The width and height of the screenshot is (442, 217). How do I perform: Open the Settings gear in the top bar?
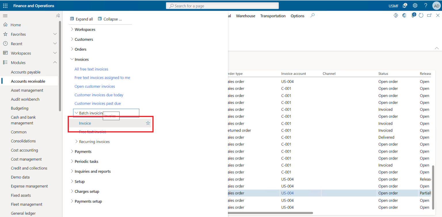(x=415, y=5)
